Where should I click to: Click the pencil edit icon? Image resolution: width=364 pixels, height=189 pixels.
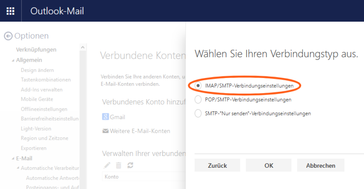pyautogui.click(x=107, y=165)
